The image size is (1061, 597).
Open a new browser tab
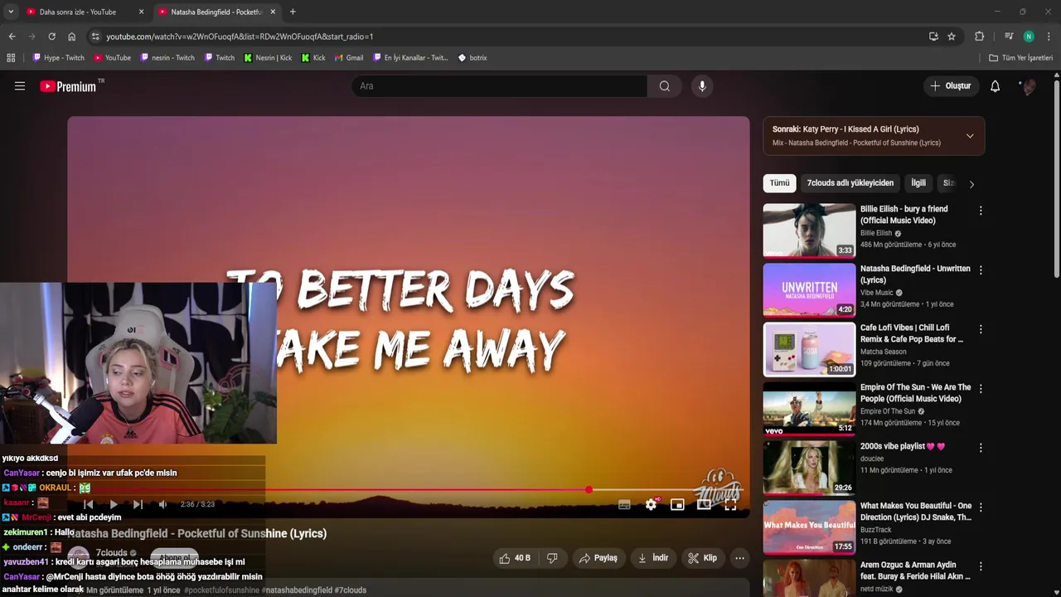pyautogui.click(x=293, y=12)
